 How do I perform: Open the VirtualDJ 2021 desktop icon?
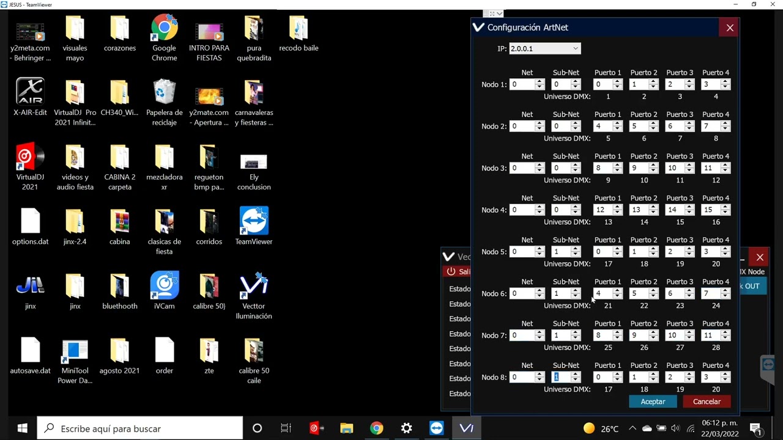point(30,167)
